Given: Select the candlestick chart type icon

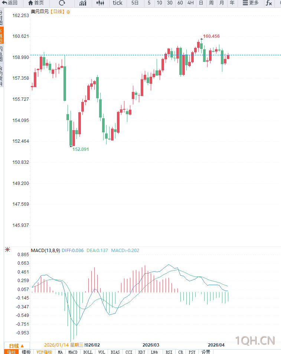Looking at the screenshot, I should (100, 3).
